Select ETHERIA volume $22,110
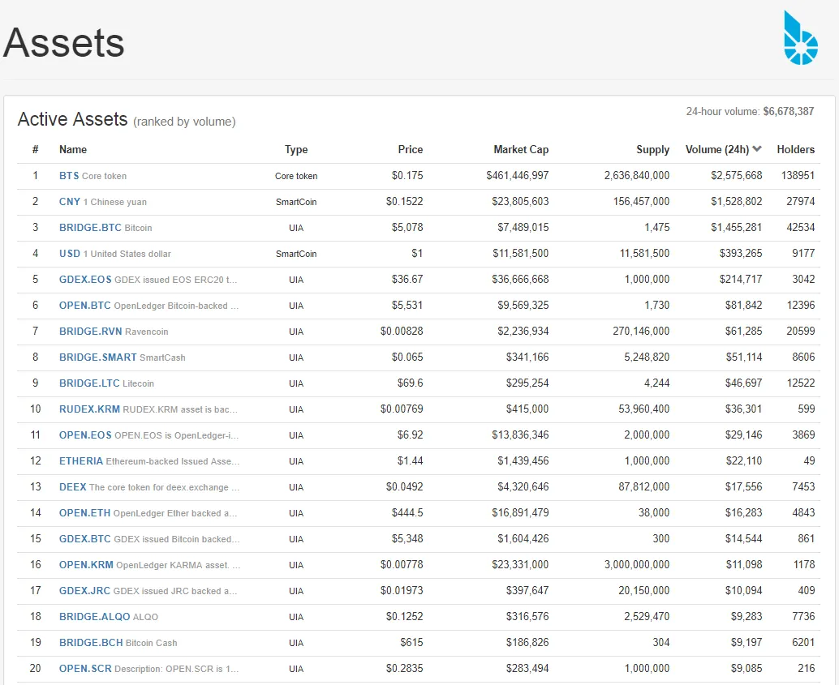Screen dimensions: 839x685 pyautogui.click(x=744, y=461)
